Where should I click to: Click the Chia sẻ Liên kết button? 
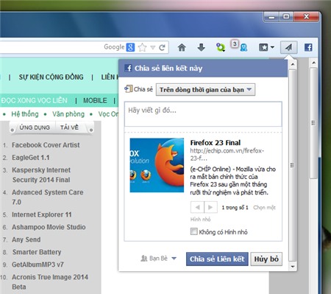[x=217, y=259]
